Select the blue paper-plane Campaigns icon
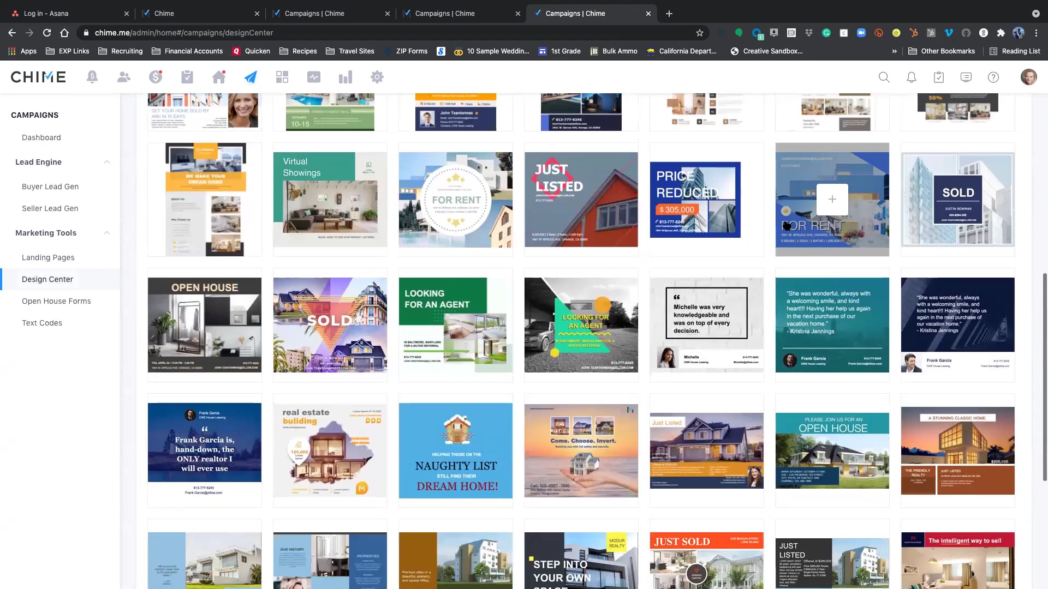 coord(250,77)
